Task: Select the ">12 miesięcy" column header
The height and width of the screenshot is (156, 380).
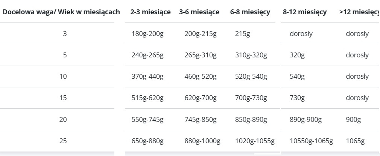Action: [359, 12]
